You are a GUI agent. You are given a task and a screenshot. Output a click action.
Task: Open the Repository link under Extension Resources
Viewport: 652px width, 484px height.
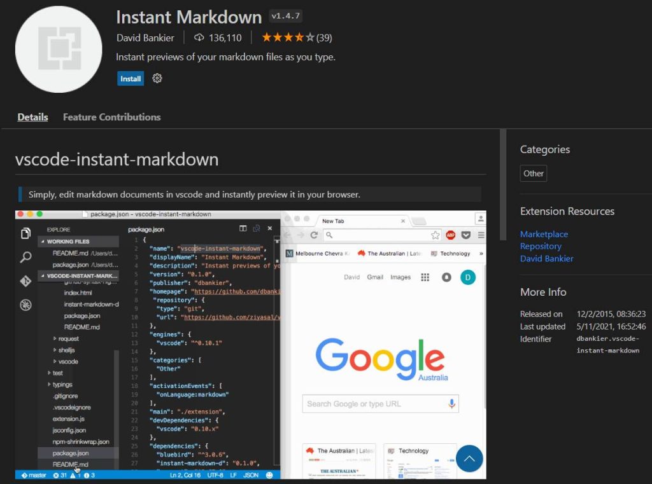pyautogui.click(x=541, y=246)
